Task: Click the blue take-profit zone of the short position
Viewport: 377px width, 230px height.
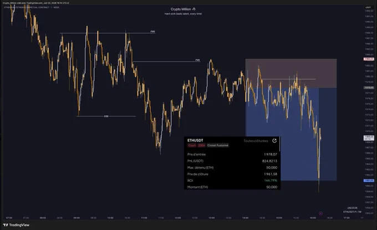Action: 291,134
